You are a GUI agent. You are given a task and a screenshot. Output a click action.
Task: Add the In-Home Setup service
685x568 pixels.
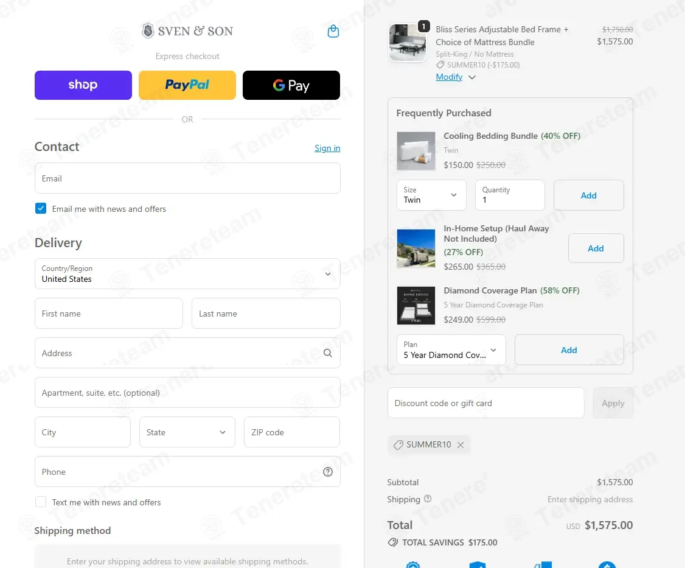(596, 248)
